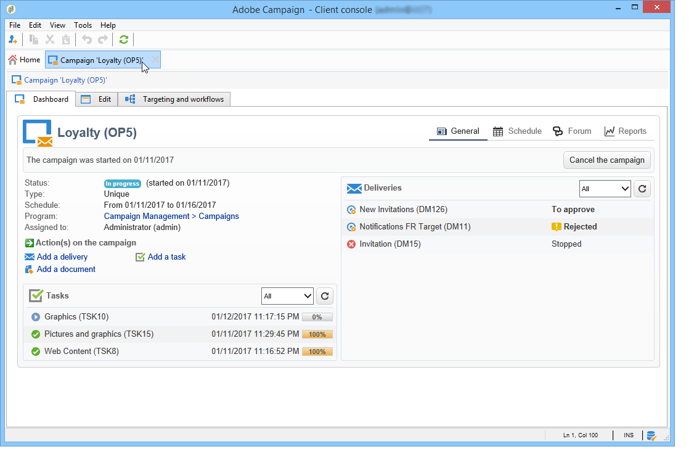Click the To approve status text
694x465 pixels.
573,210
